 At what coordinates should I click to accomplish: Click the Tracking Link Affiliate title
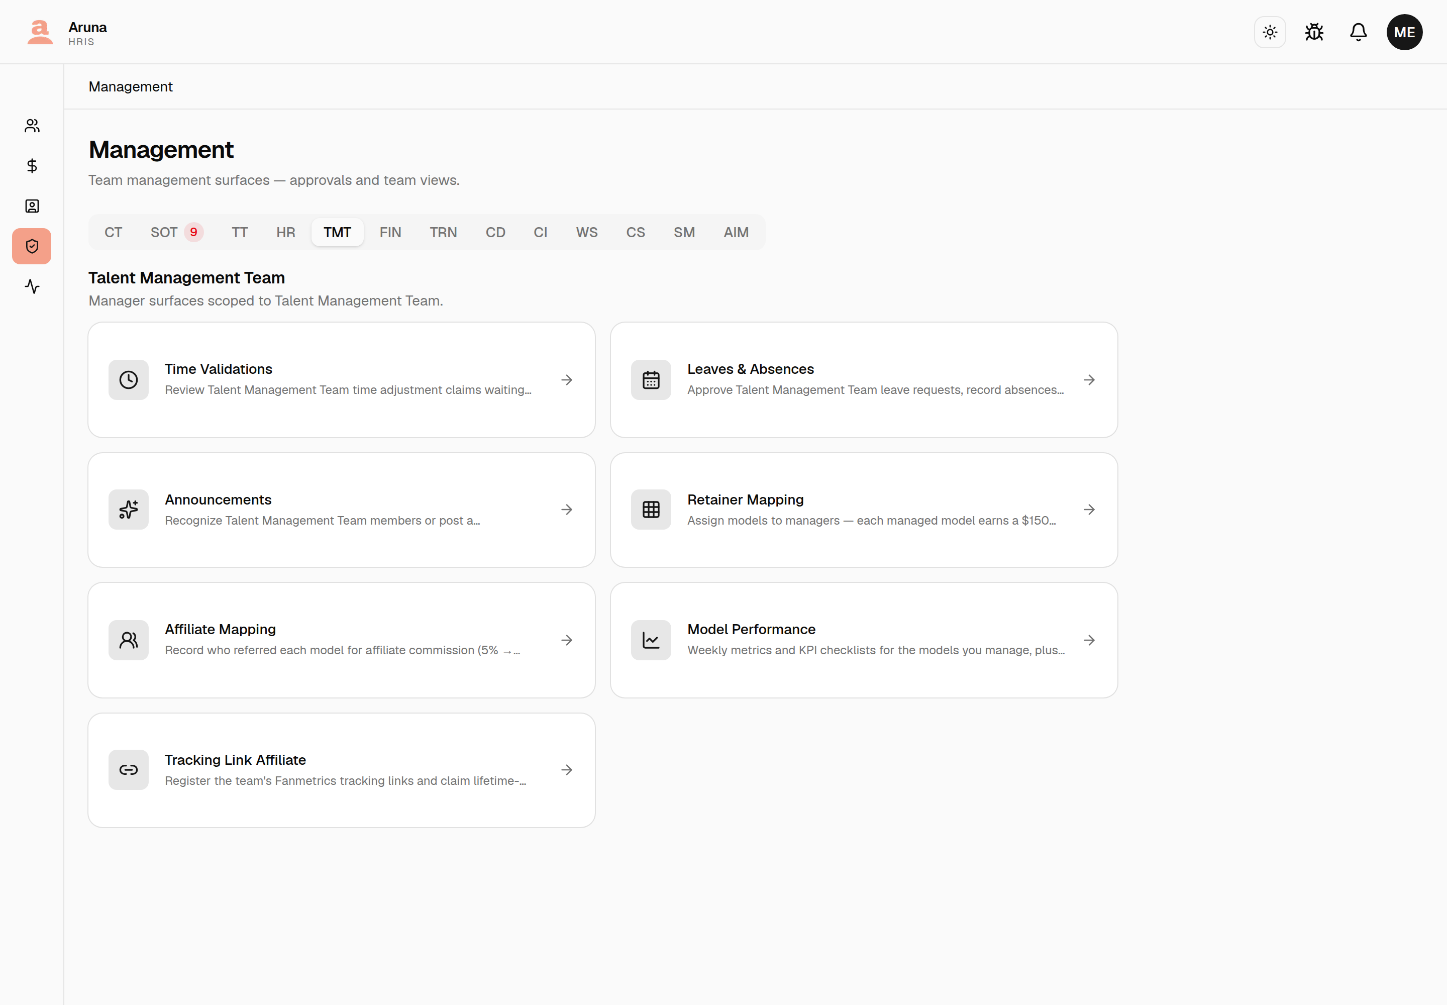tap(236, 760)
